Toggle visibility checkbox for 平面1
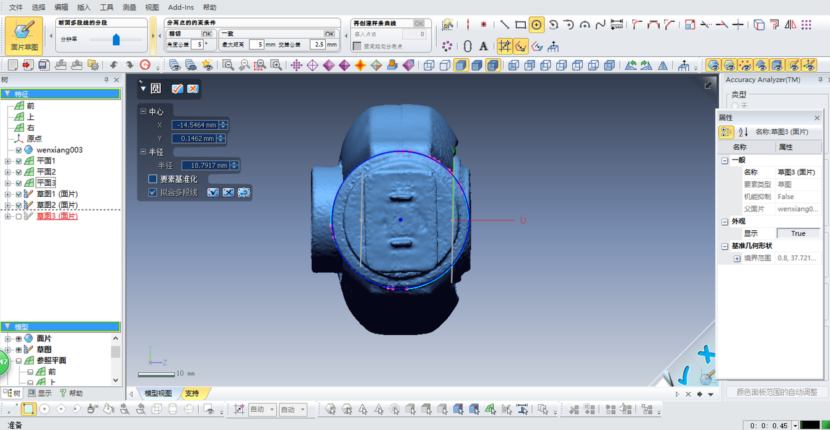 [x=19, y=161]
